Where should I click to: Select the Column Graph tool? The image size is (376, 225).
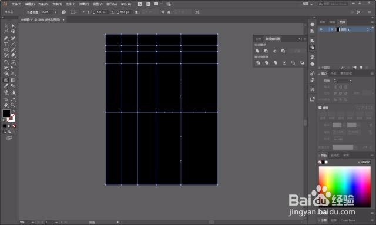point(13,92)
